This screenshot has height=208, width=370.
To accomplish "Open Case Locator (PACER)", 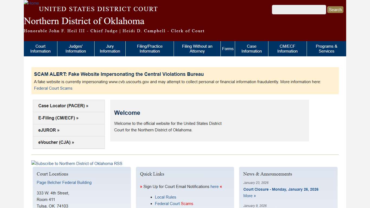I will click(63, 106).
